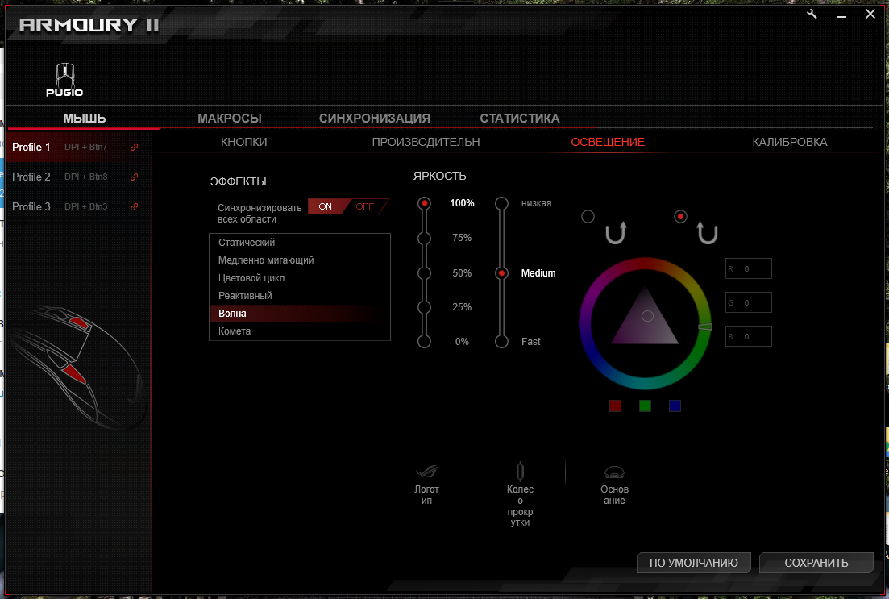Click the mouse illustration in sidebar
The width and height of the screenshot is (889, 599).
(77, 366)
